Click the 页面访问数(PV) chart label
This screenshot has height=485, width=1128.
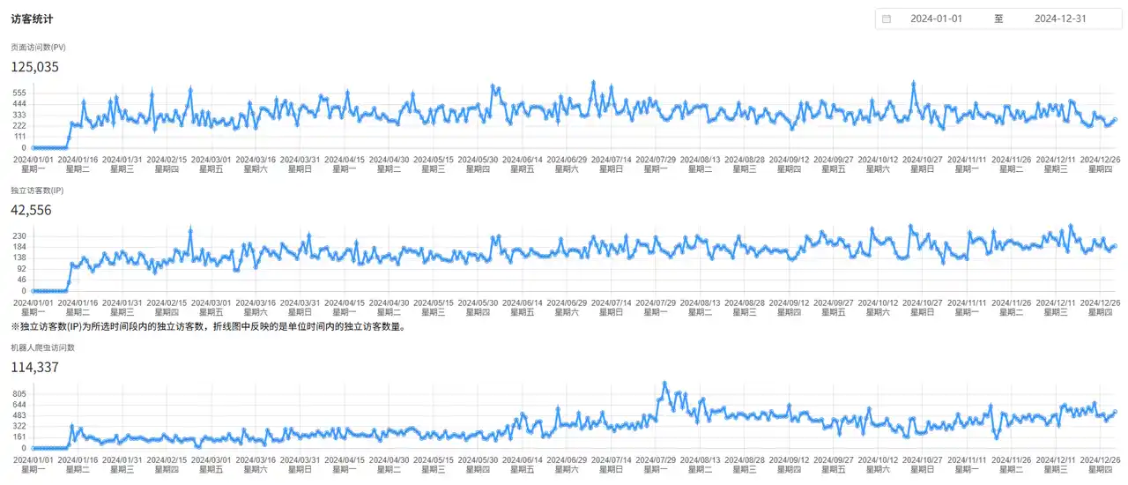point(38,47)
